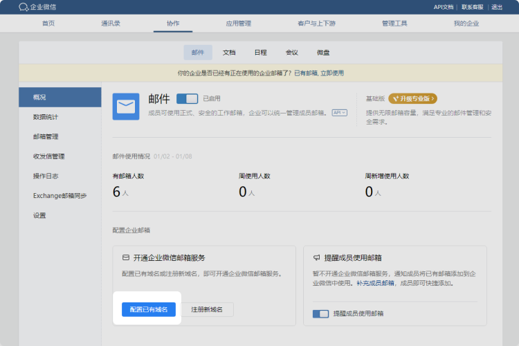The width and height of the screenshot is (519, 346).
Task: Open the API文档 link
Action: pyautogui.click(x=444, y=7)
